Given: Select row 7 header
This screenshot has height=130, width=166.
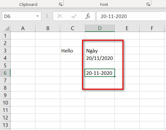Looking at the screenshot, I should coord(5,80).
